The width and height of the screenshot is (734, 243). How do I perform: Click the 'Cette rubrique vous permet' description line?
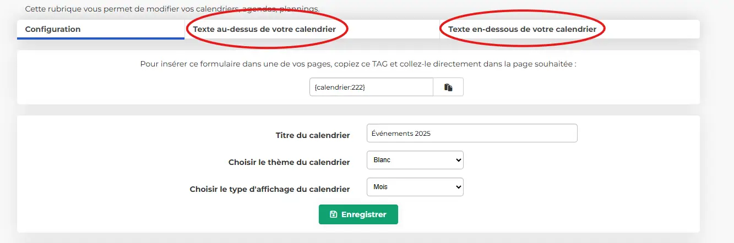click(172, 9)
